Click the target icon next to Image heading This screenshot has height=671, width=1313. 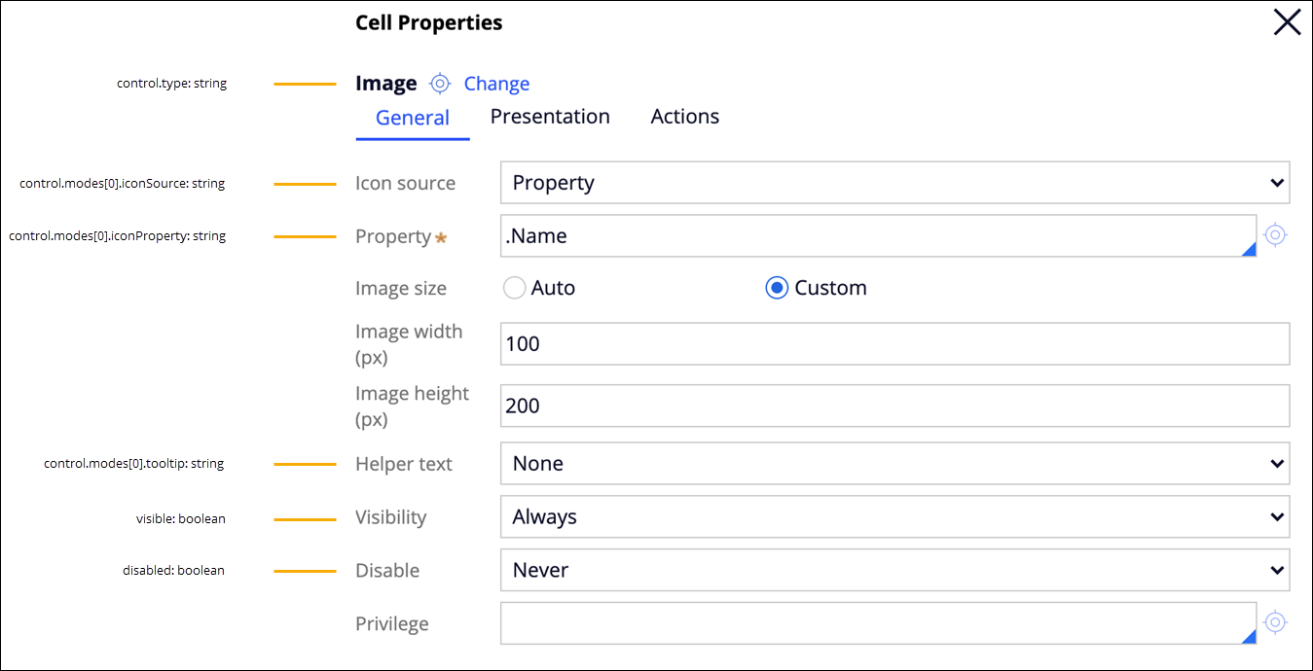440,84
